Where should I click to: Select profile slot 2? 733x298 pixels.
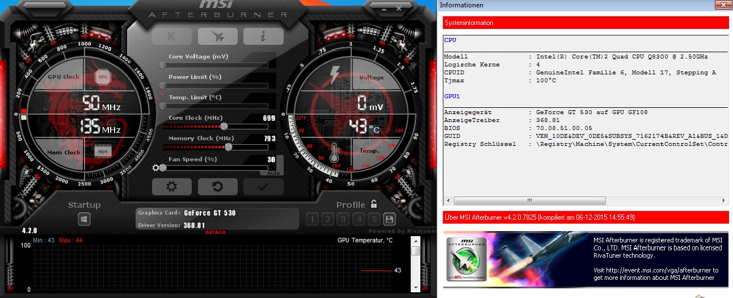click(x=327, y=219)
